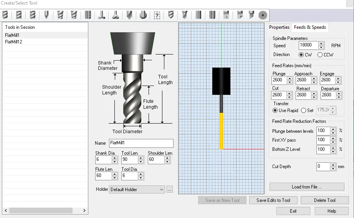The image size is (354, 218).
Task: Select the Drill tool icon
Action: (x=171, y=15)
